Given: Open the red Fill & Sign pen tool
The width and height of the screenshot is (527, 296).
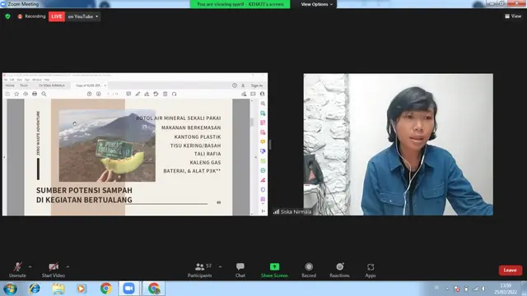Looking at the screenshot, I should pyautogui.click(x=263, y=180).
